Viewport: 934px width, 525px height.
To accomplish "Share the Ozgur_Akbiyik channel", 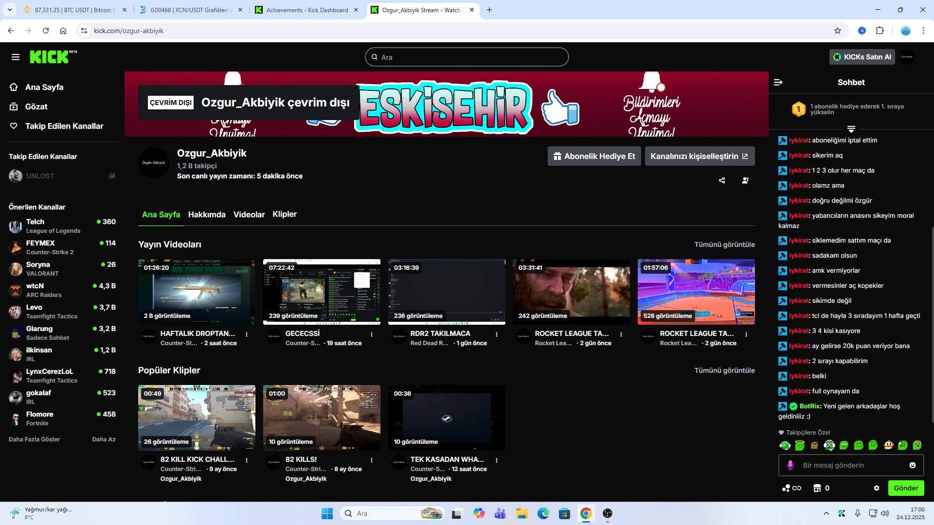I will point(722,180).
